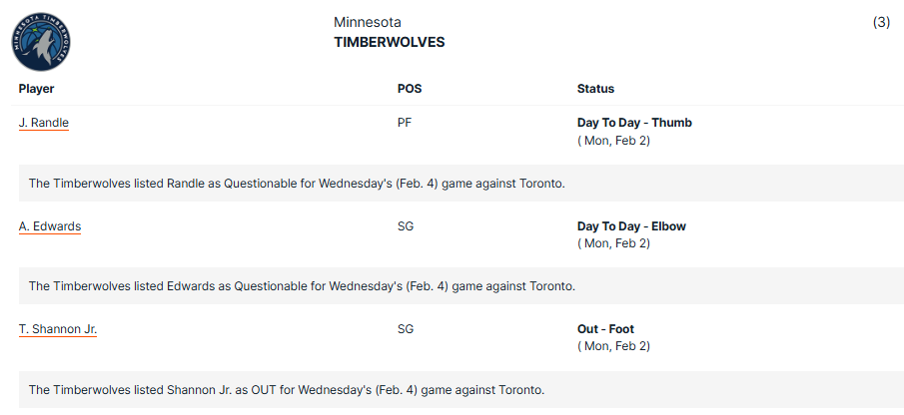This screenshot has width=904, height=415.
Task: Click Shannon Jr.'s SG position label
Action: click(406, 329)
